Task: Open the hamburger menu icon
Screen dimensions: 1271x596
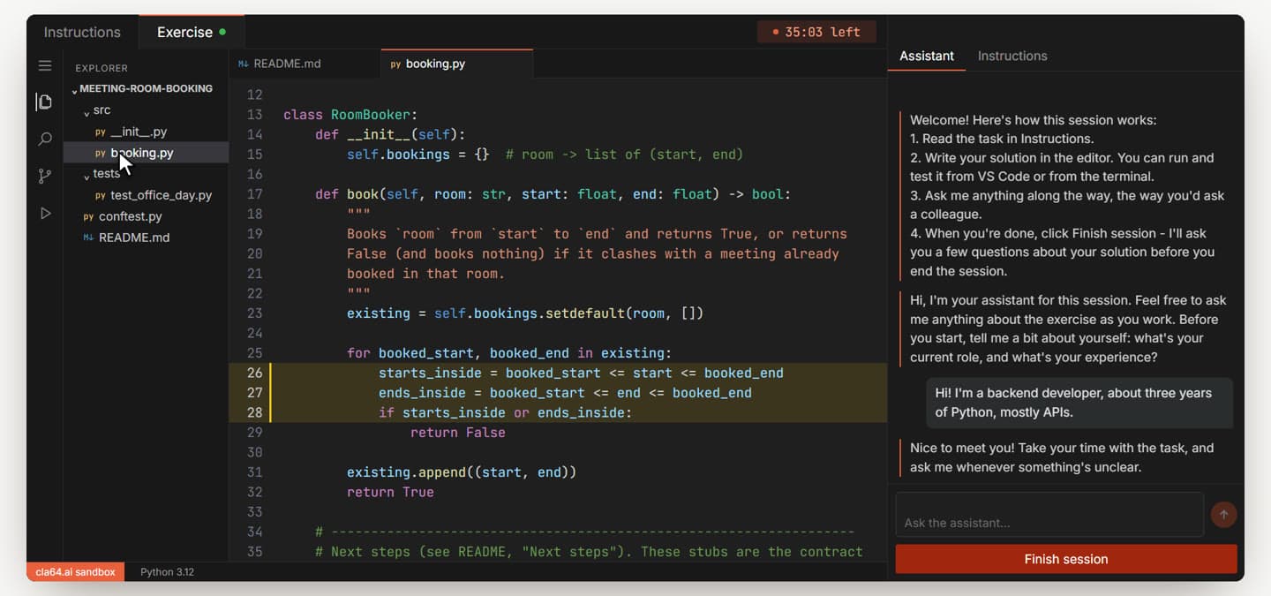Action: pos(45,65)
